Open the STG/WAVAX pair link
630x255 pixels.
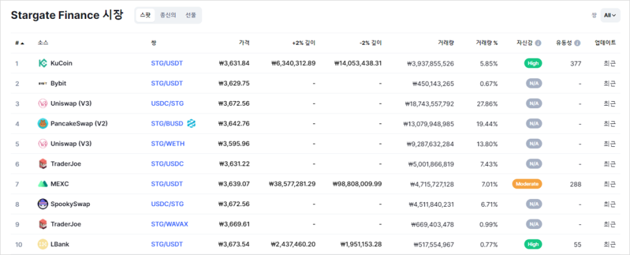[170, 224]
